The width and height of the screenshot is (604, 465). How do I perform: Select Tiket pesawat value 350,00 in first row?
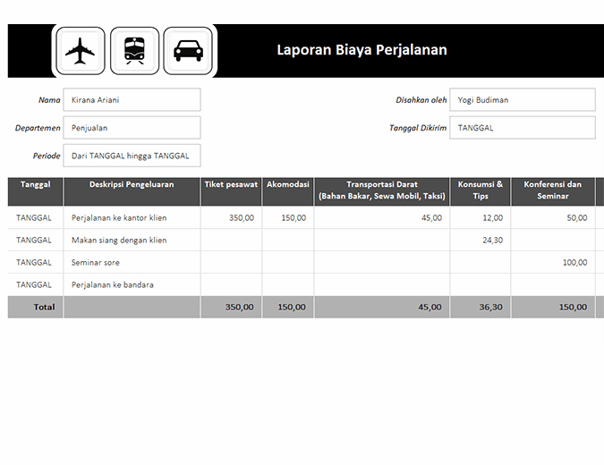click(231, 218)
